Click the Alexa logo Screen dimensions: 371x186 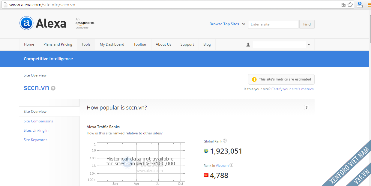(43, 23)
